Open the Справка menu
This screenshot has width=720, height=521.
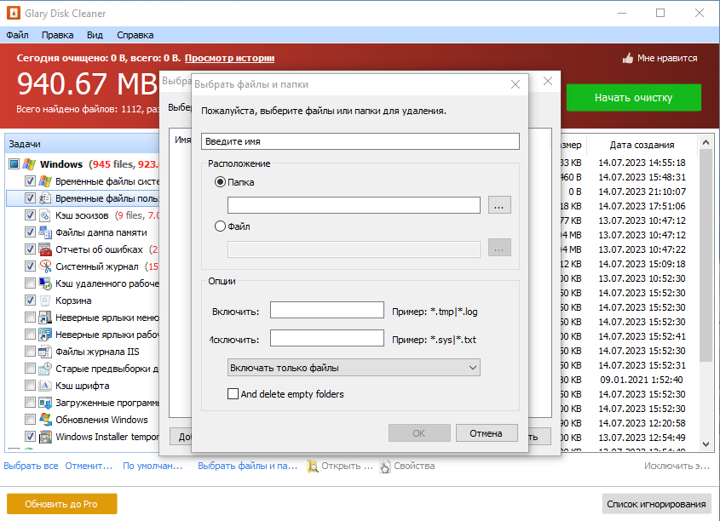click(x=135, y=35)
